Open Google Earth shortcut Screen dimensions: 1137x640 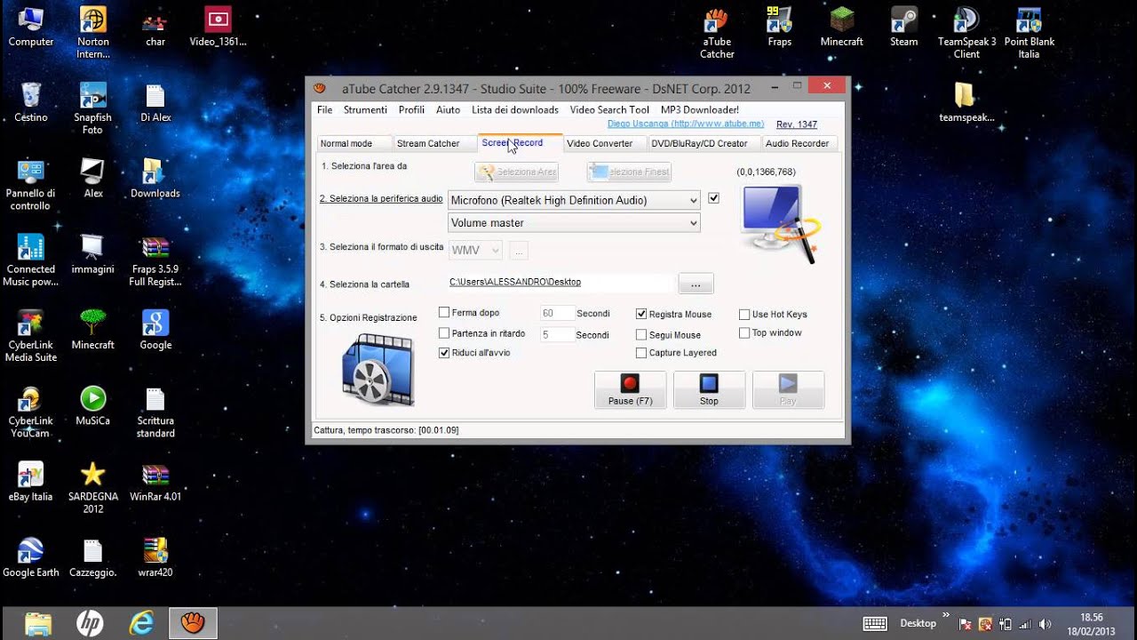[31, 557]
